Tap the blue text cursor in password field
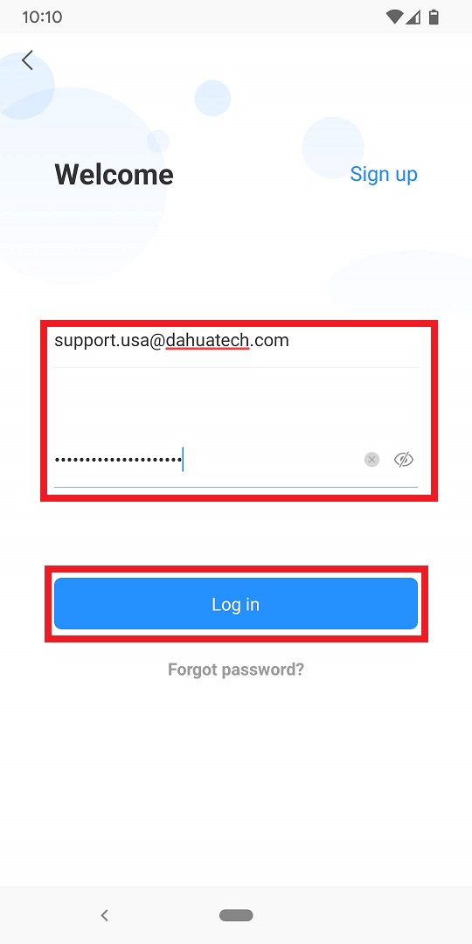The height and width of the screenshot is (944, 472). pyautogui.click(x=183, y=460)
